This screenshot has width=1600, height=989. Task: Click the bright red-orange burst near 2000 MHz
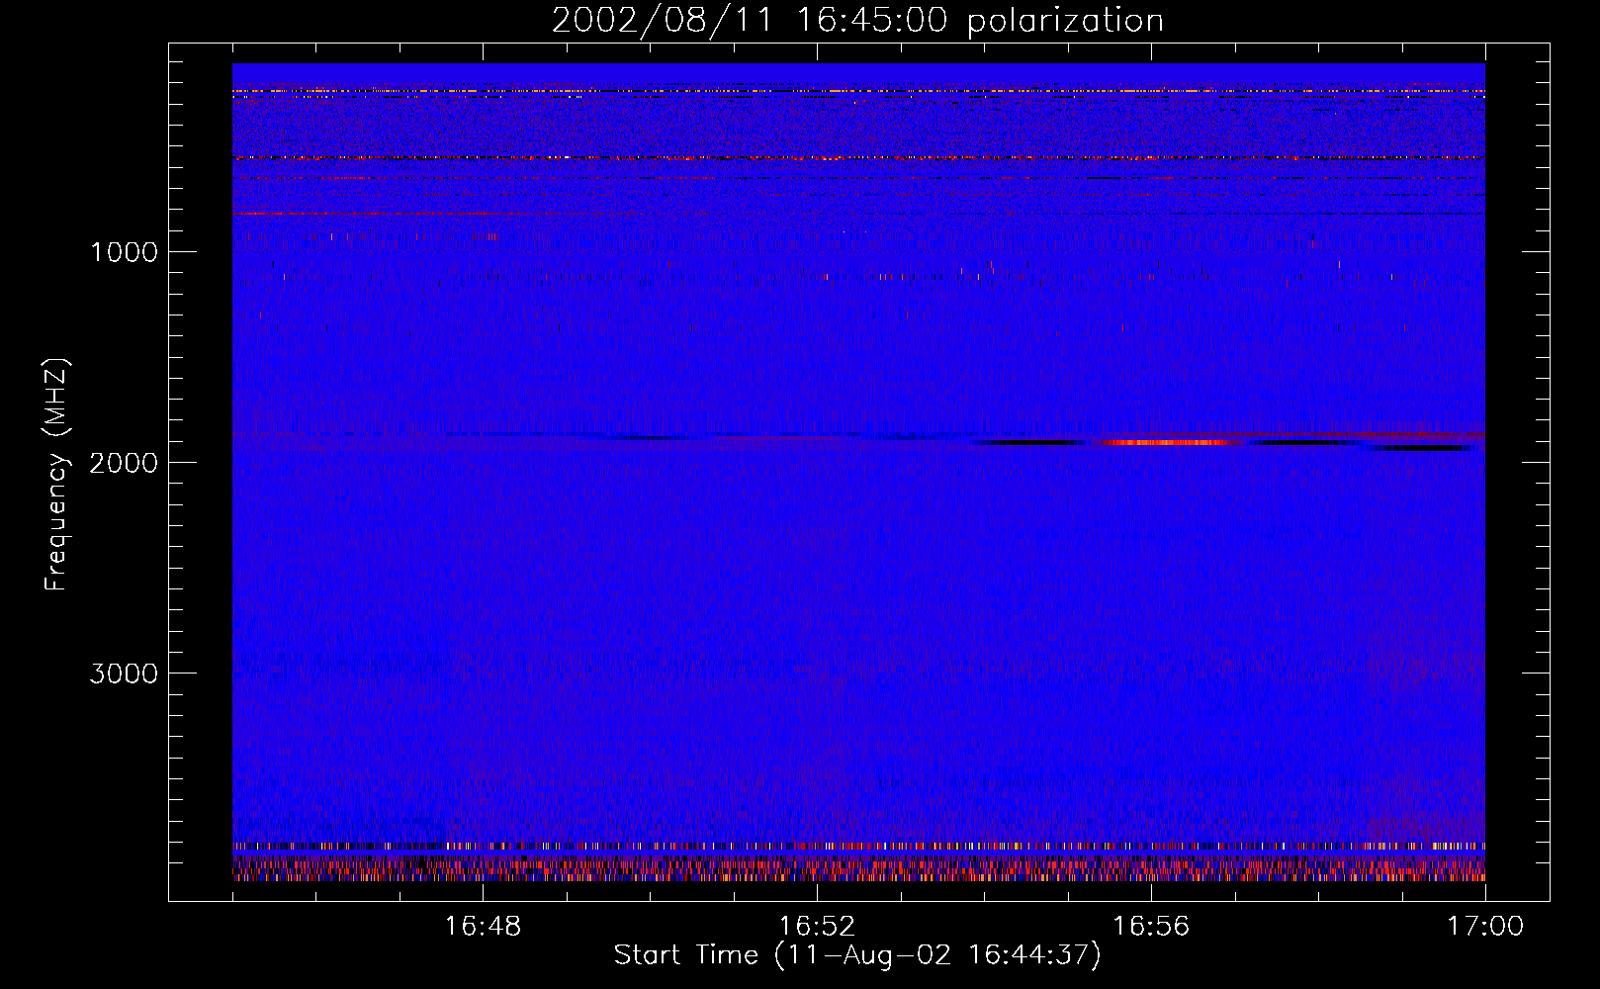click(x=1167, y=442)
